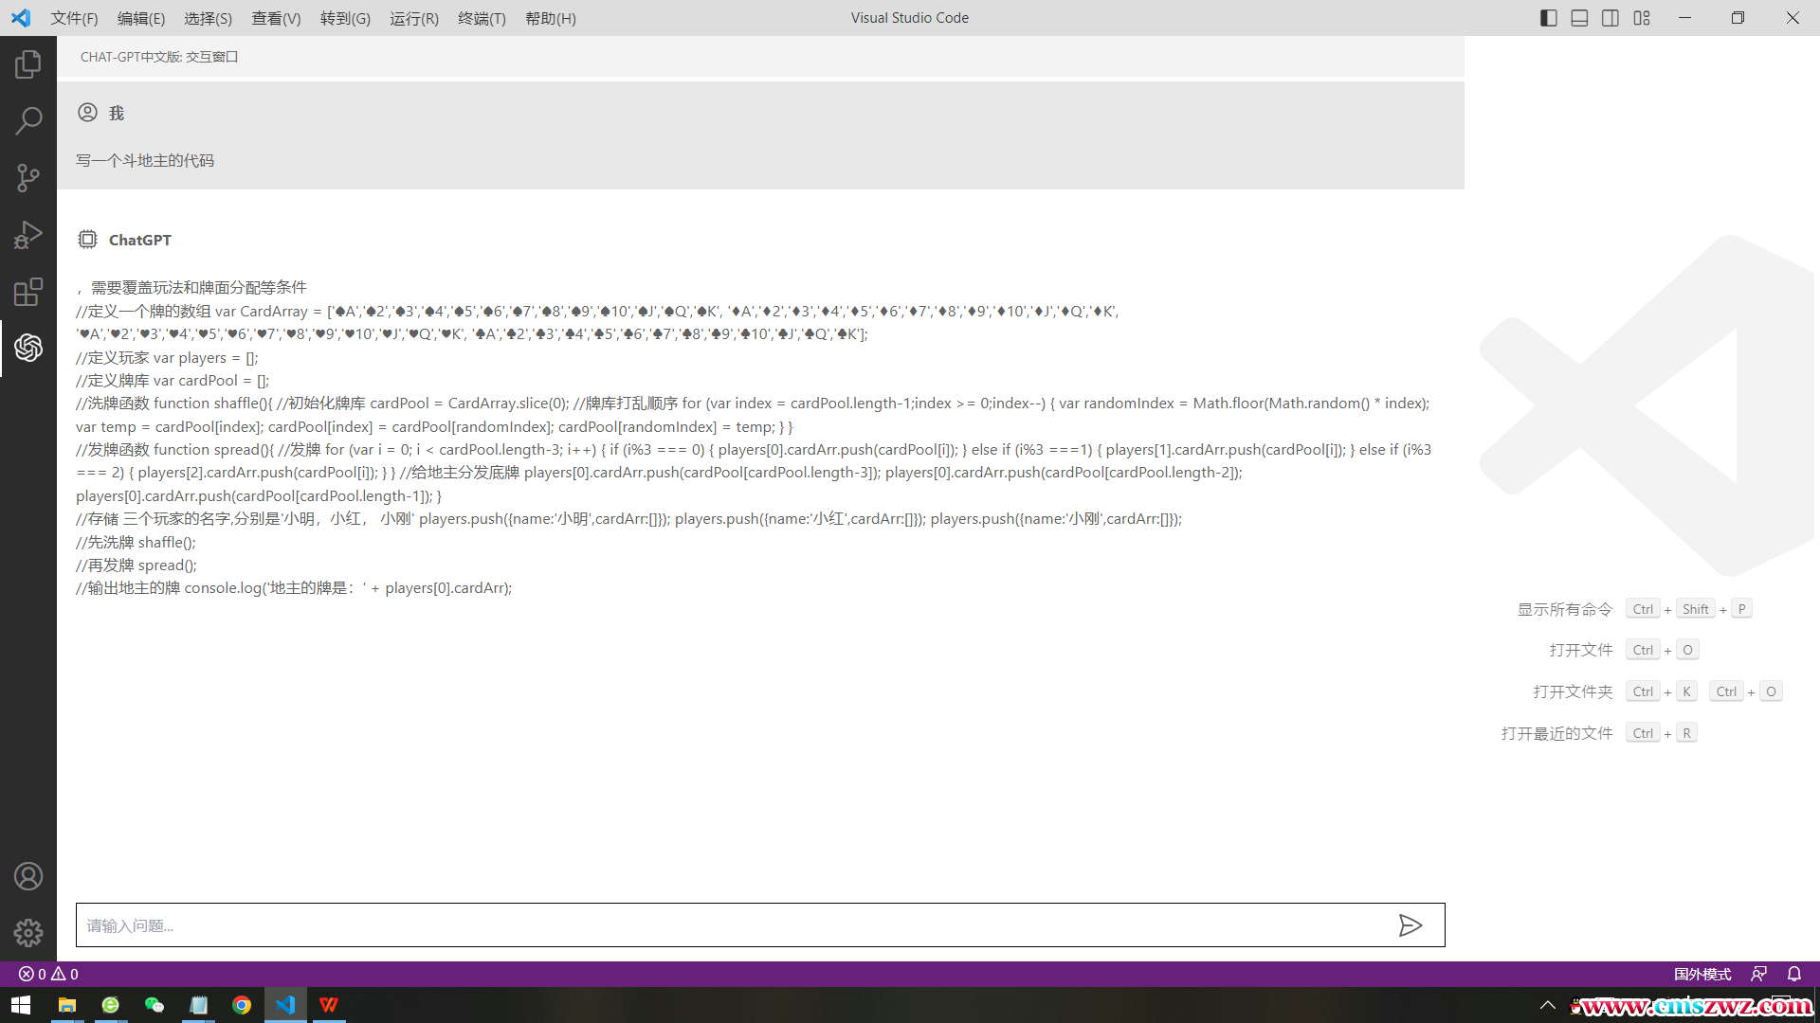Open the Explorer view in activity bar
This screenshot has width=1820, height=1023.
click(x=28, y=64)
